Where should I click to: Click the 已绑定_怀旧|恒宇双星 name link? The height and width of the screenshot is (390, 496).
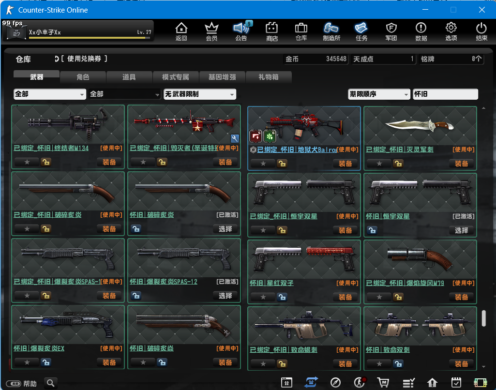[x=284, y=216]
